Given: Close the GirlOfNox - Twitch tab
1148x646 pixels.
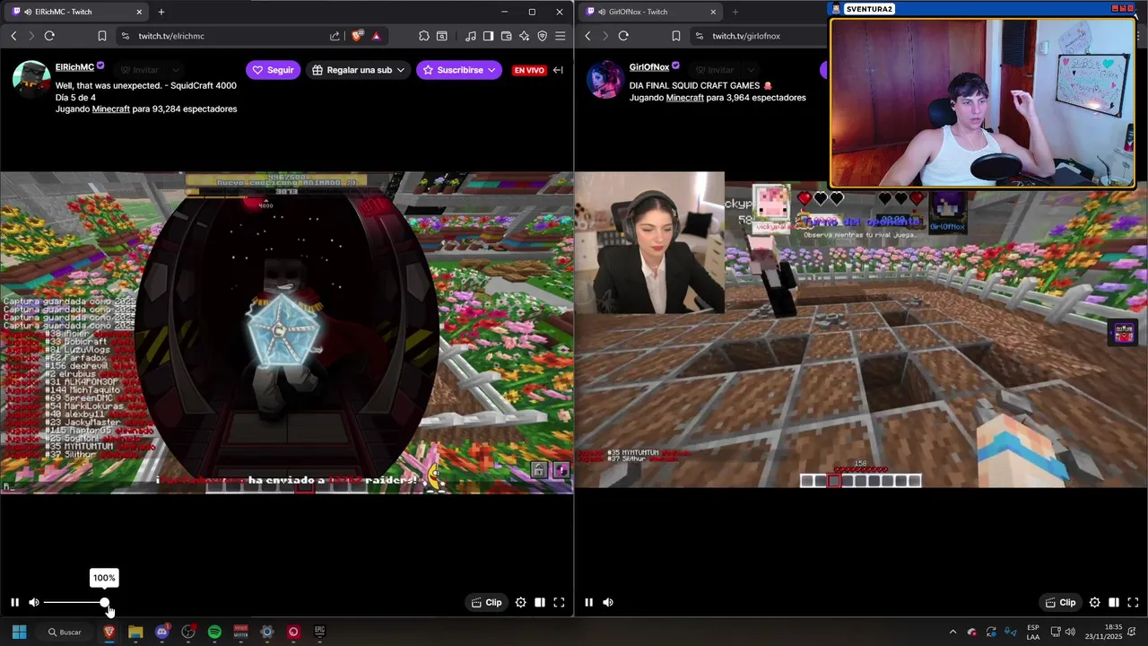Looking at the screenshot, I should (x=713, y=12).
